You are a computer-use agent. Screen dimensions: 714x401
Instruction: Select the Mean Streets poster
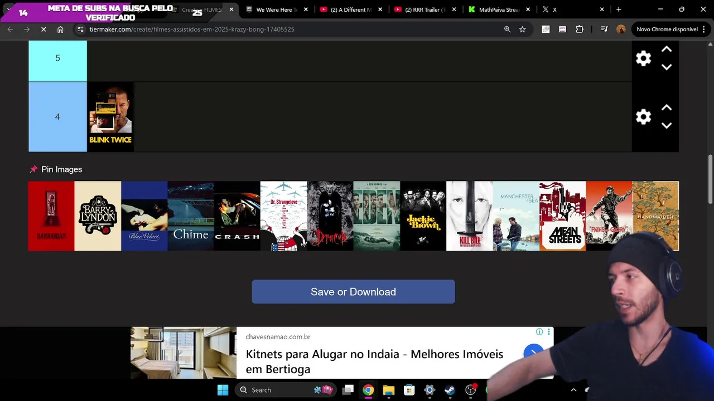click(562, 216)
